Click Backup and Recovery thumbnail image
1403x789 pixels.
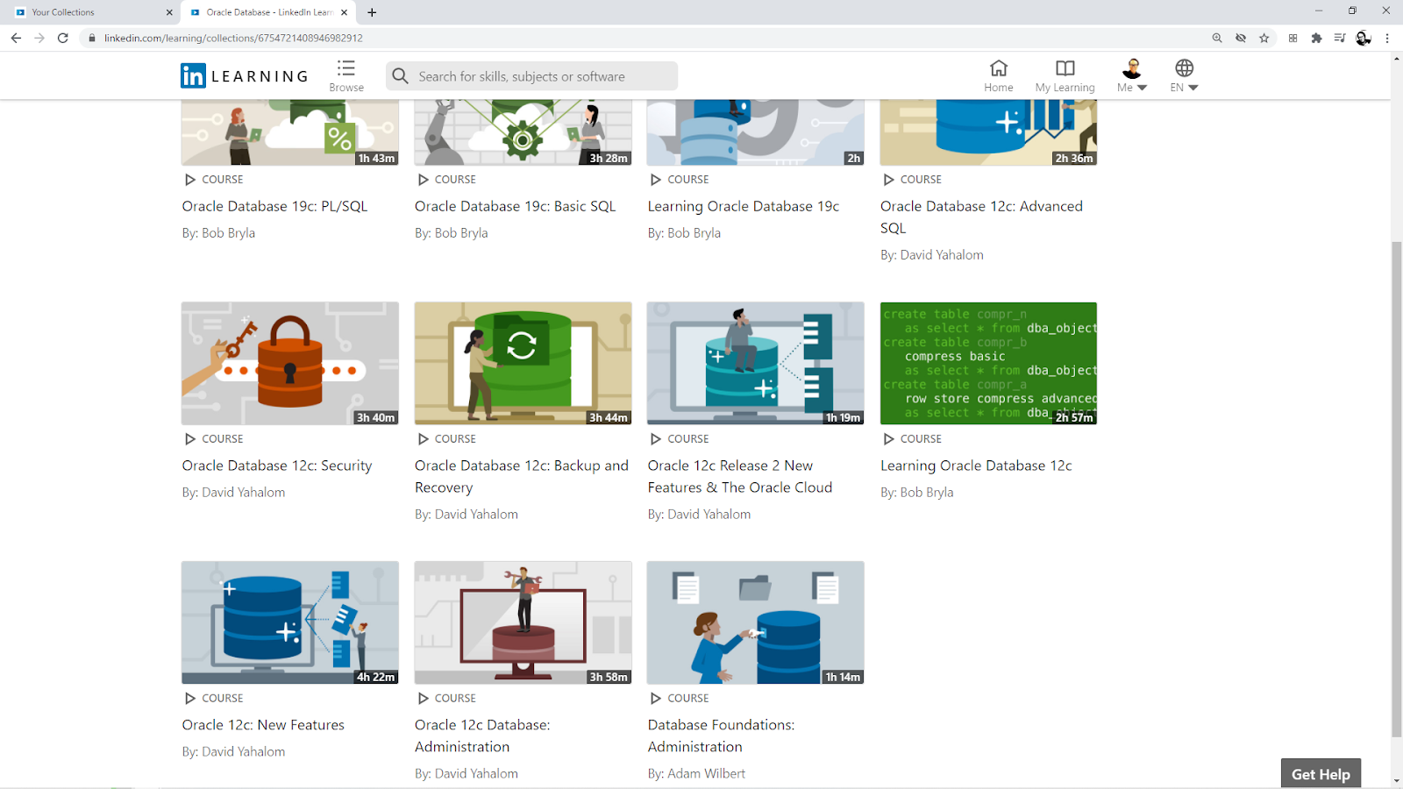(x=523, y=364)
